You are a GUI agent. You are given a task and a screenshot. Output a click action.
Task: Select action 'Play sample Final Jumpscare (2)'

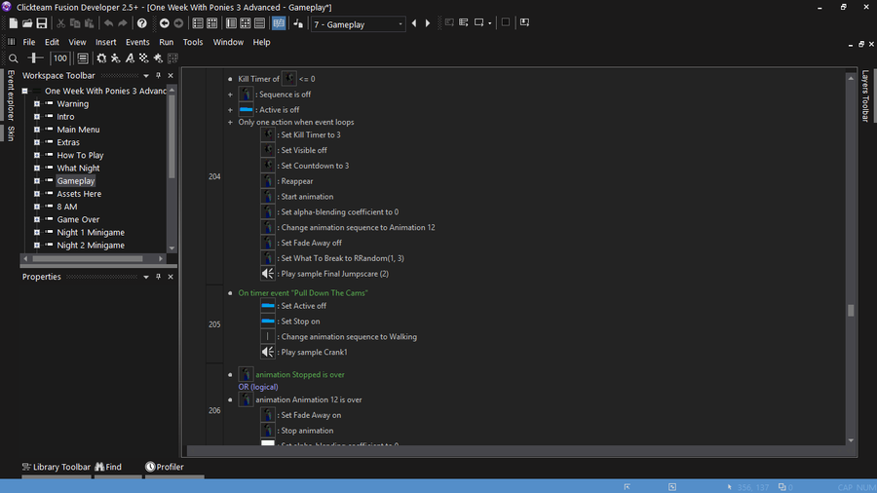pyautogui.click(x=335, y=274)
